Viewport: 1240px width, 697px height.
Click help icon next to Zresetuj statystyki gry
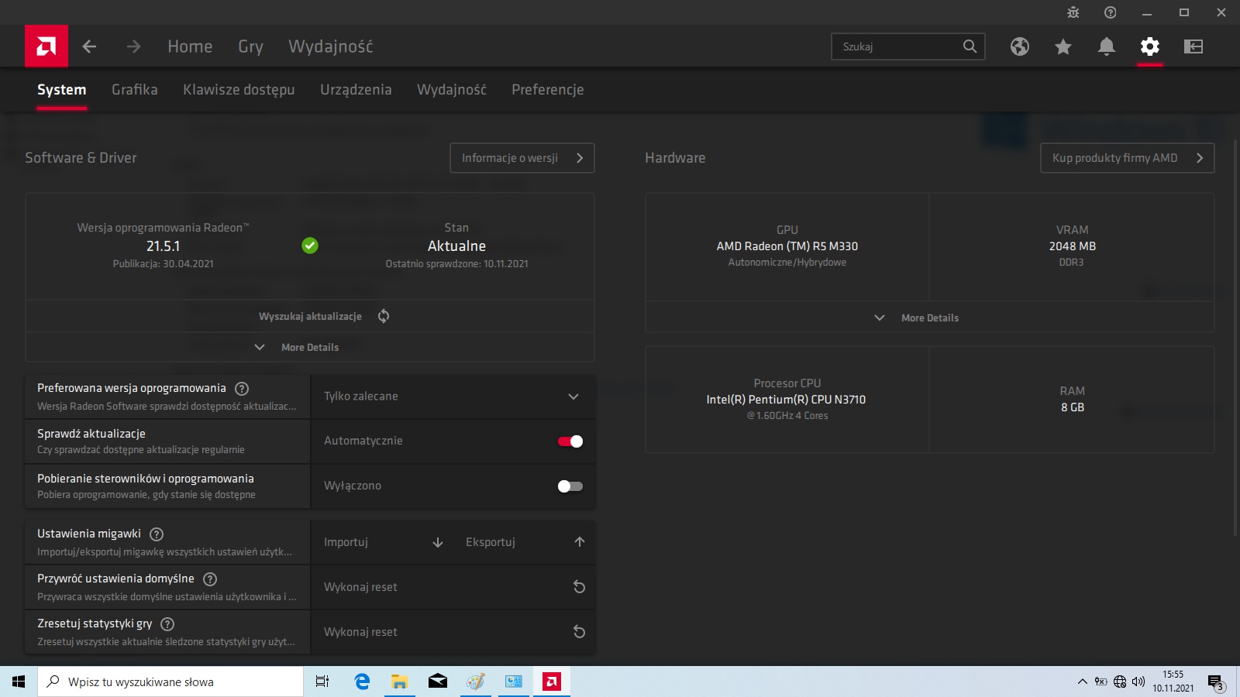point(167,624)
